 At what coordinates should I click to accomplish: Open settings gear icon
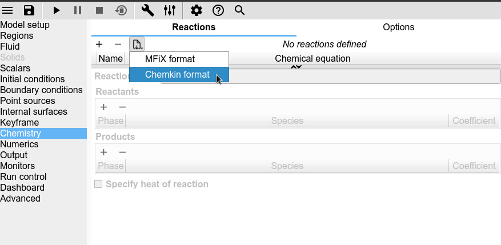197,10
